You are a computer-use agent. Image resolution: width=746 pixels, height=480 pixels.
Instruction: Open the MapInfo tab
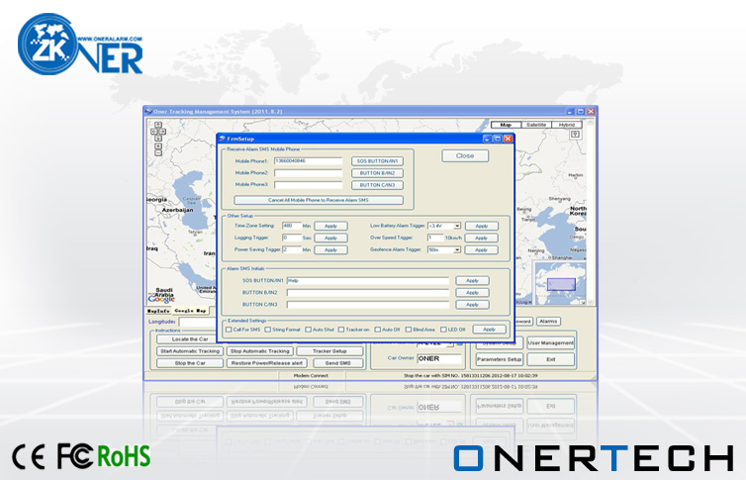[x=158, y=311]
